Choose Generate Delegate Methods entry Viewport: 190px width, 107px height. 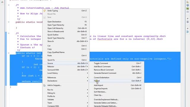coord(117,106)
